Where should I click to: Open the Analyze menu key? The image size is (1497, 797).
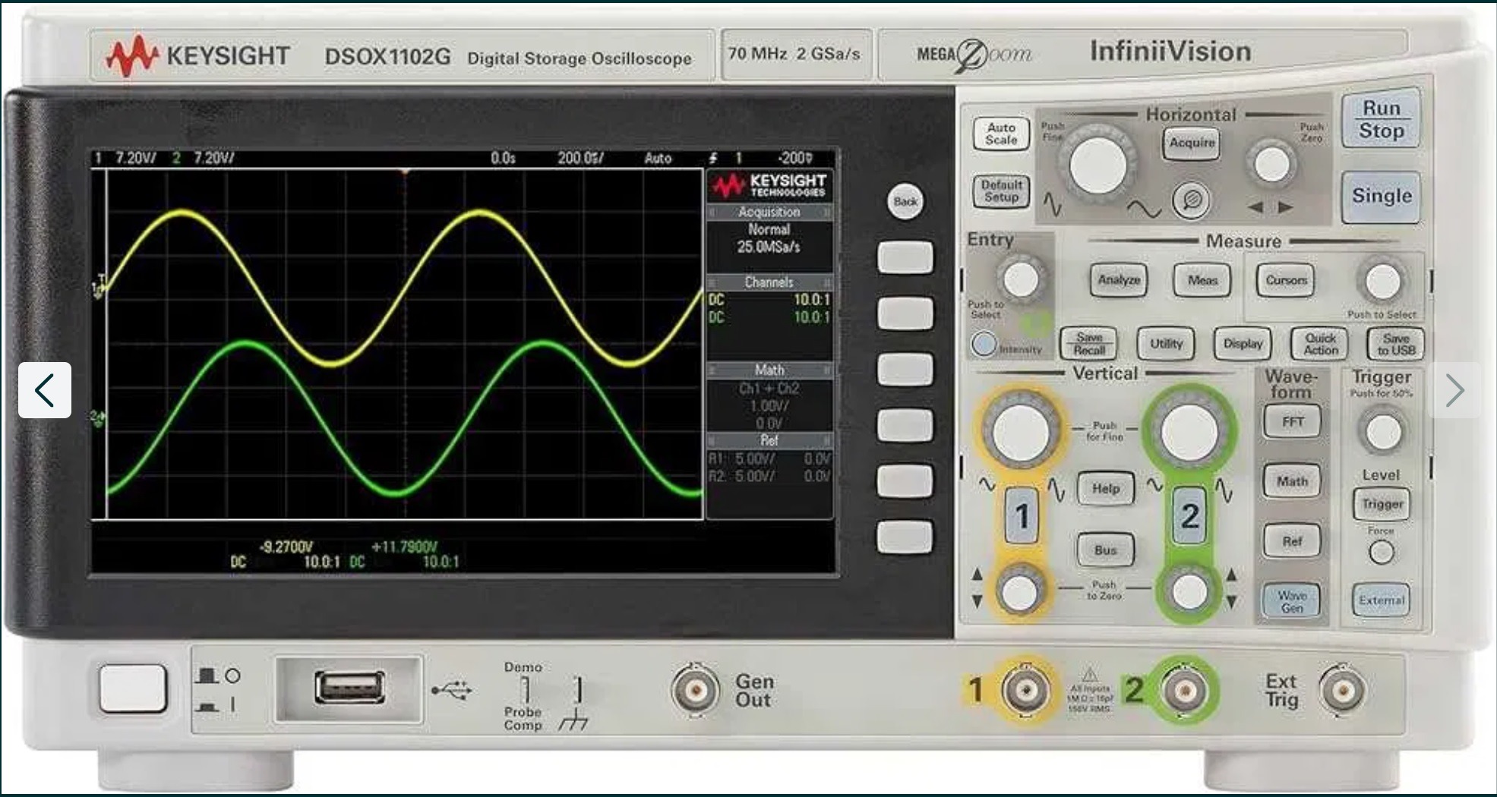coord(1118,280)
